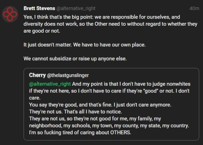Open Brett Stevens display name profile link
Viewport: 203px width, 145px height.
click(39, 8)
